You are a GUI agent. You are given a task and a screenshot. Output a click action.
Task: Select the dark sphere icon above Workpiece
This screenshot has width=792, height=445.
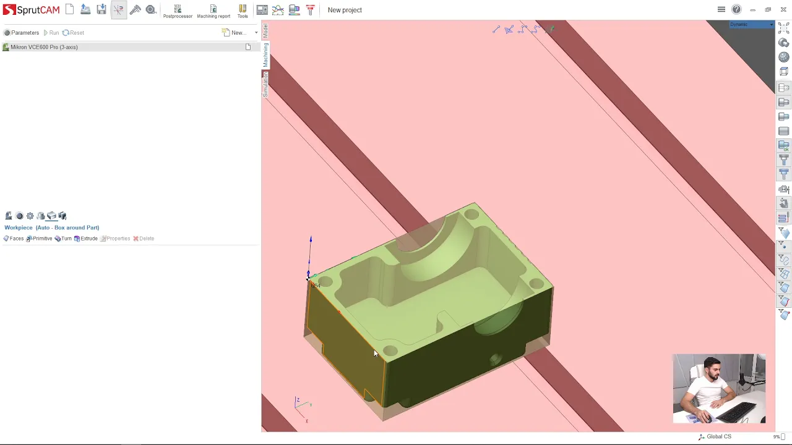click(19, 216)
